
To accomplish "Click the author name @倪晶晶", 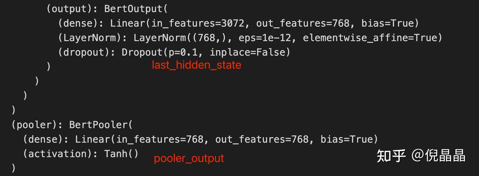I will coord(438,156).
